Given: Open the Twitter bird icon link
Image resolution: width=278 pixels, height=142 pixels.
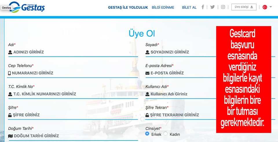Looking at the screenshot, I should click(212, 7).
